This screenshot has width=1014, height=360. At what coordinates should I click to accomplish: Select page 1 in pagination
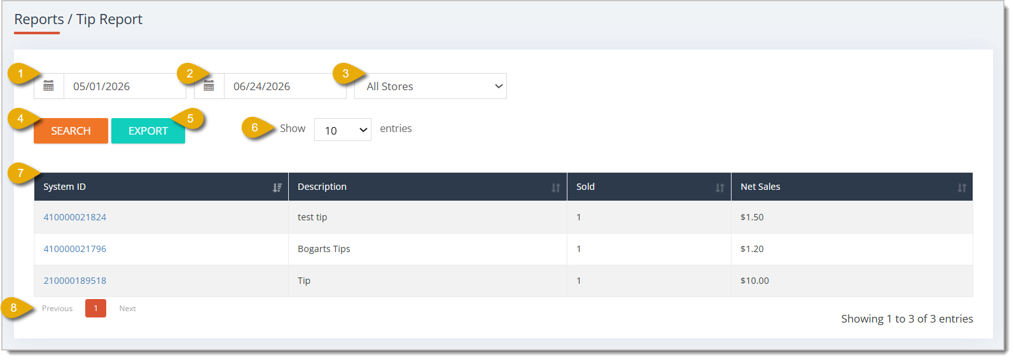(x=95, y=309)
